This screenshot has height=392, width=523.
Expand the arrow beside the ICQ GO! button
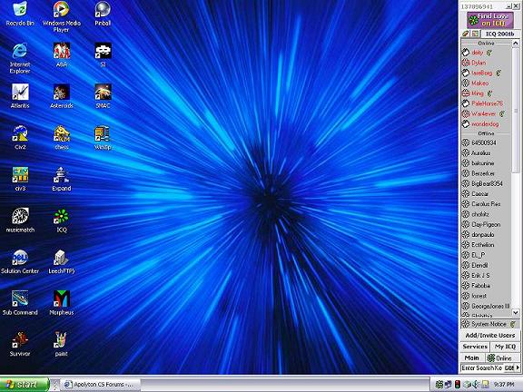click(518, 368)
